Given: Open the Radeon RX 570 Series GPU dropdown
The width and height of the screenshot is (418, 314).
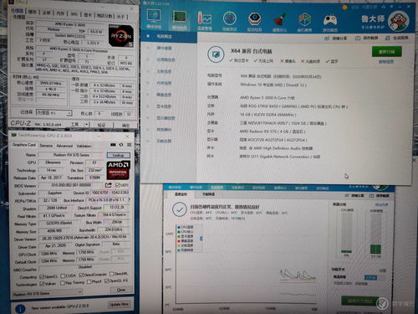Looking at the screenshot, I should pyautogui.click(x=47, y=293).
